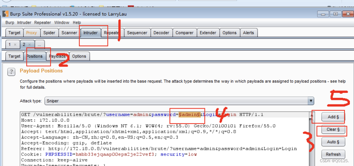354x166 pixels.
Task: Switch to the Comparer tab
Action: (x=184, y=33)
